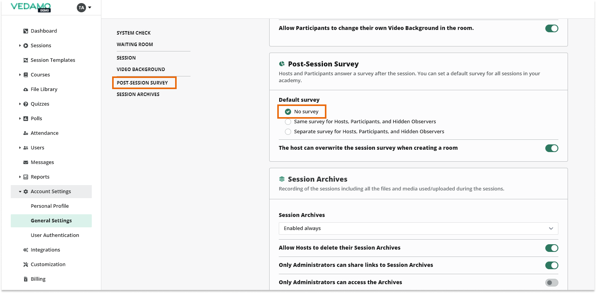Screen dimensions: 596x293
Task: Click the File Library cloud icon
Action: pos(26,89)
